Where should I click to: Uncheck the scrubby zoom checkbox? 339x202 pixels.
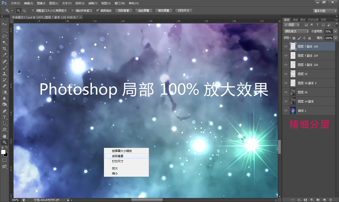pyautogui.click(x=98, y=11)
